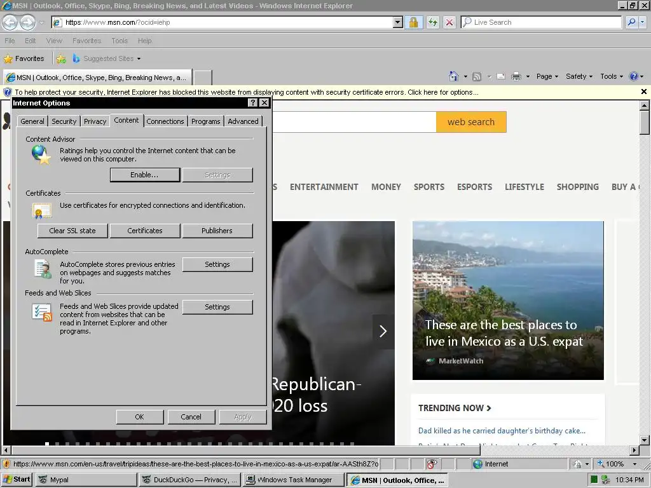This screenshot has width=651, height=488.
Task: Switch to the Connections tab
Action: coord(165,121)
